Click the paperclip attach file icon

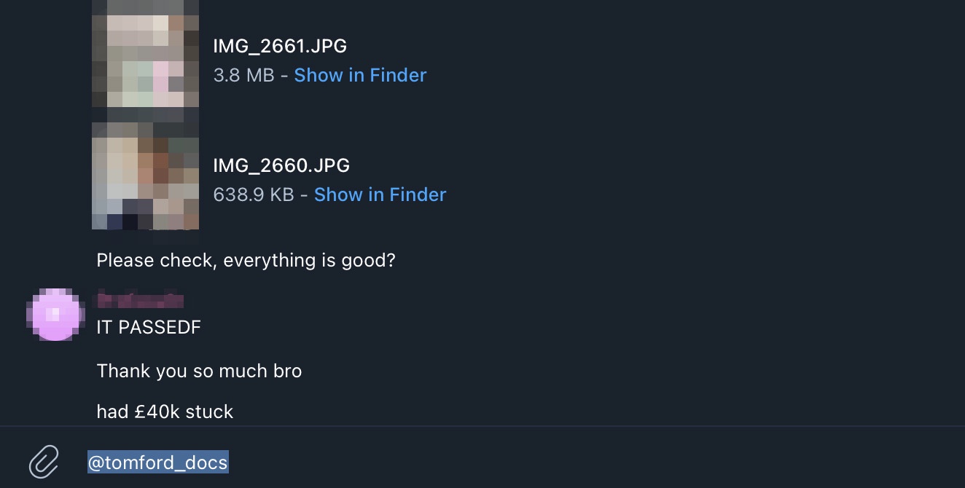coord(44,461)
